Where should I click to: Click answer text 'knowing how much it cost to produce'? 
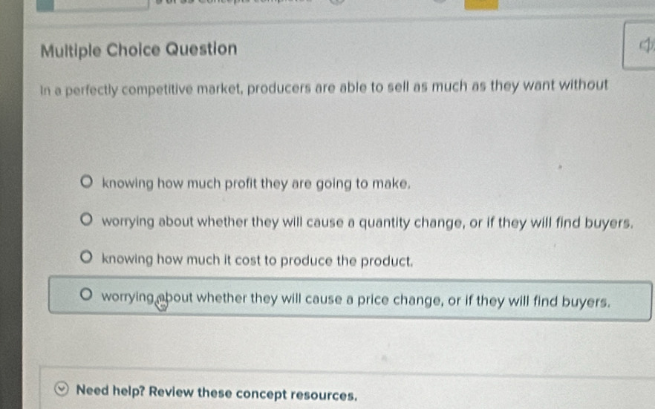[x=257, y=261]
